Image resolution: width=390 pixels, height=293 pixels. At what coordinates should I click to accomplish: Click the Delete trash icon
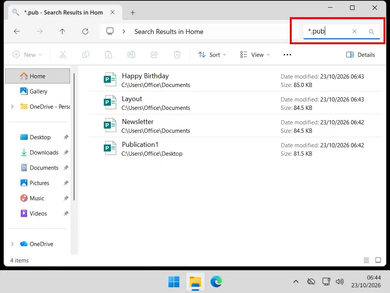(177, 55)
